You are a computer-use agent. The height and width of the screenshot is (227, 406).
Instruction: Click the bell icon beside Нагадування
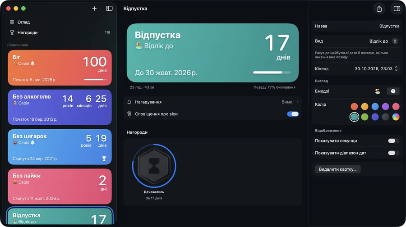(x=129, y=102)
